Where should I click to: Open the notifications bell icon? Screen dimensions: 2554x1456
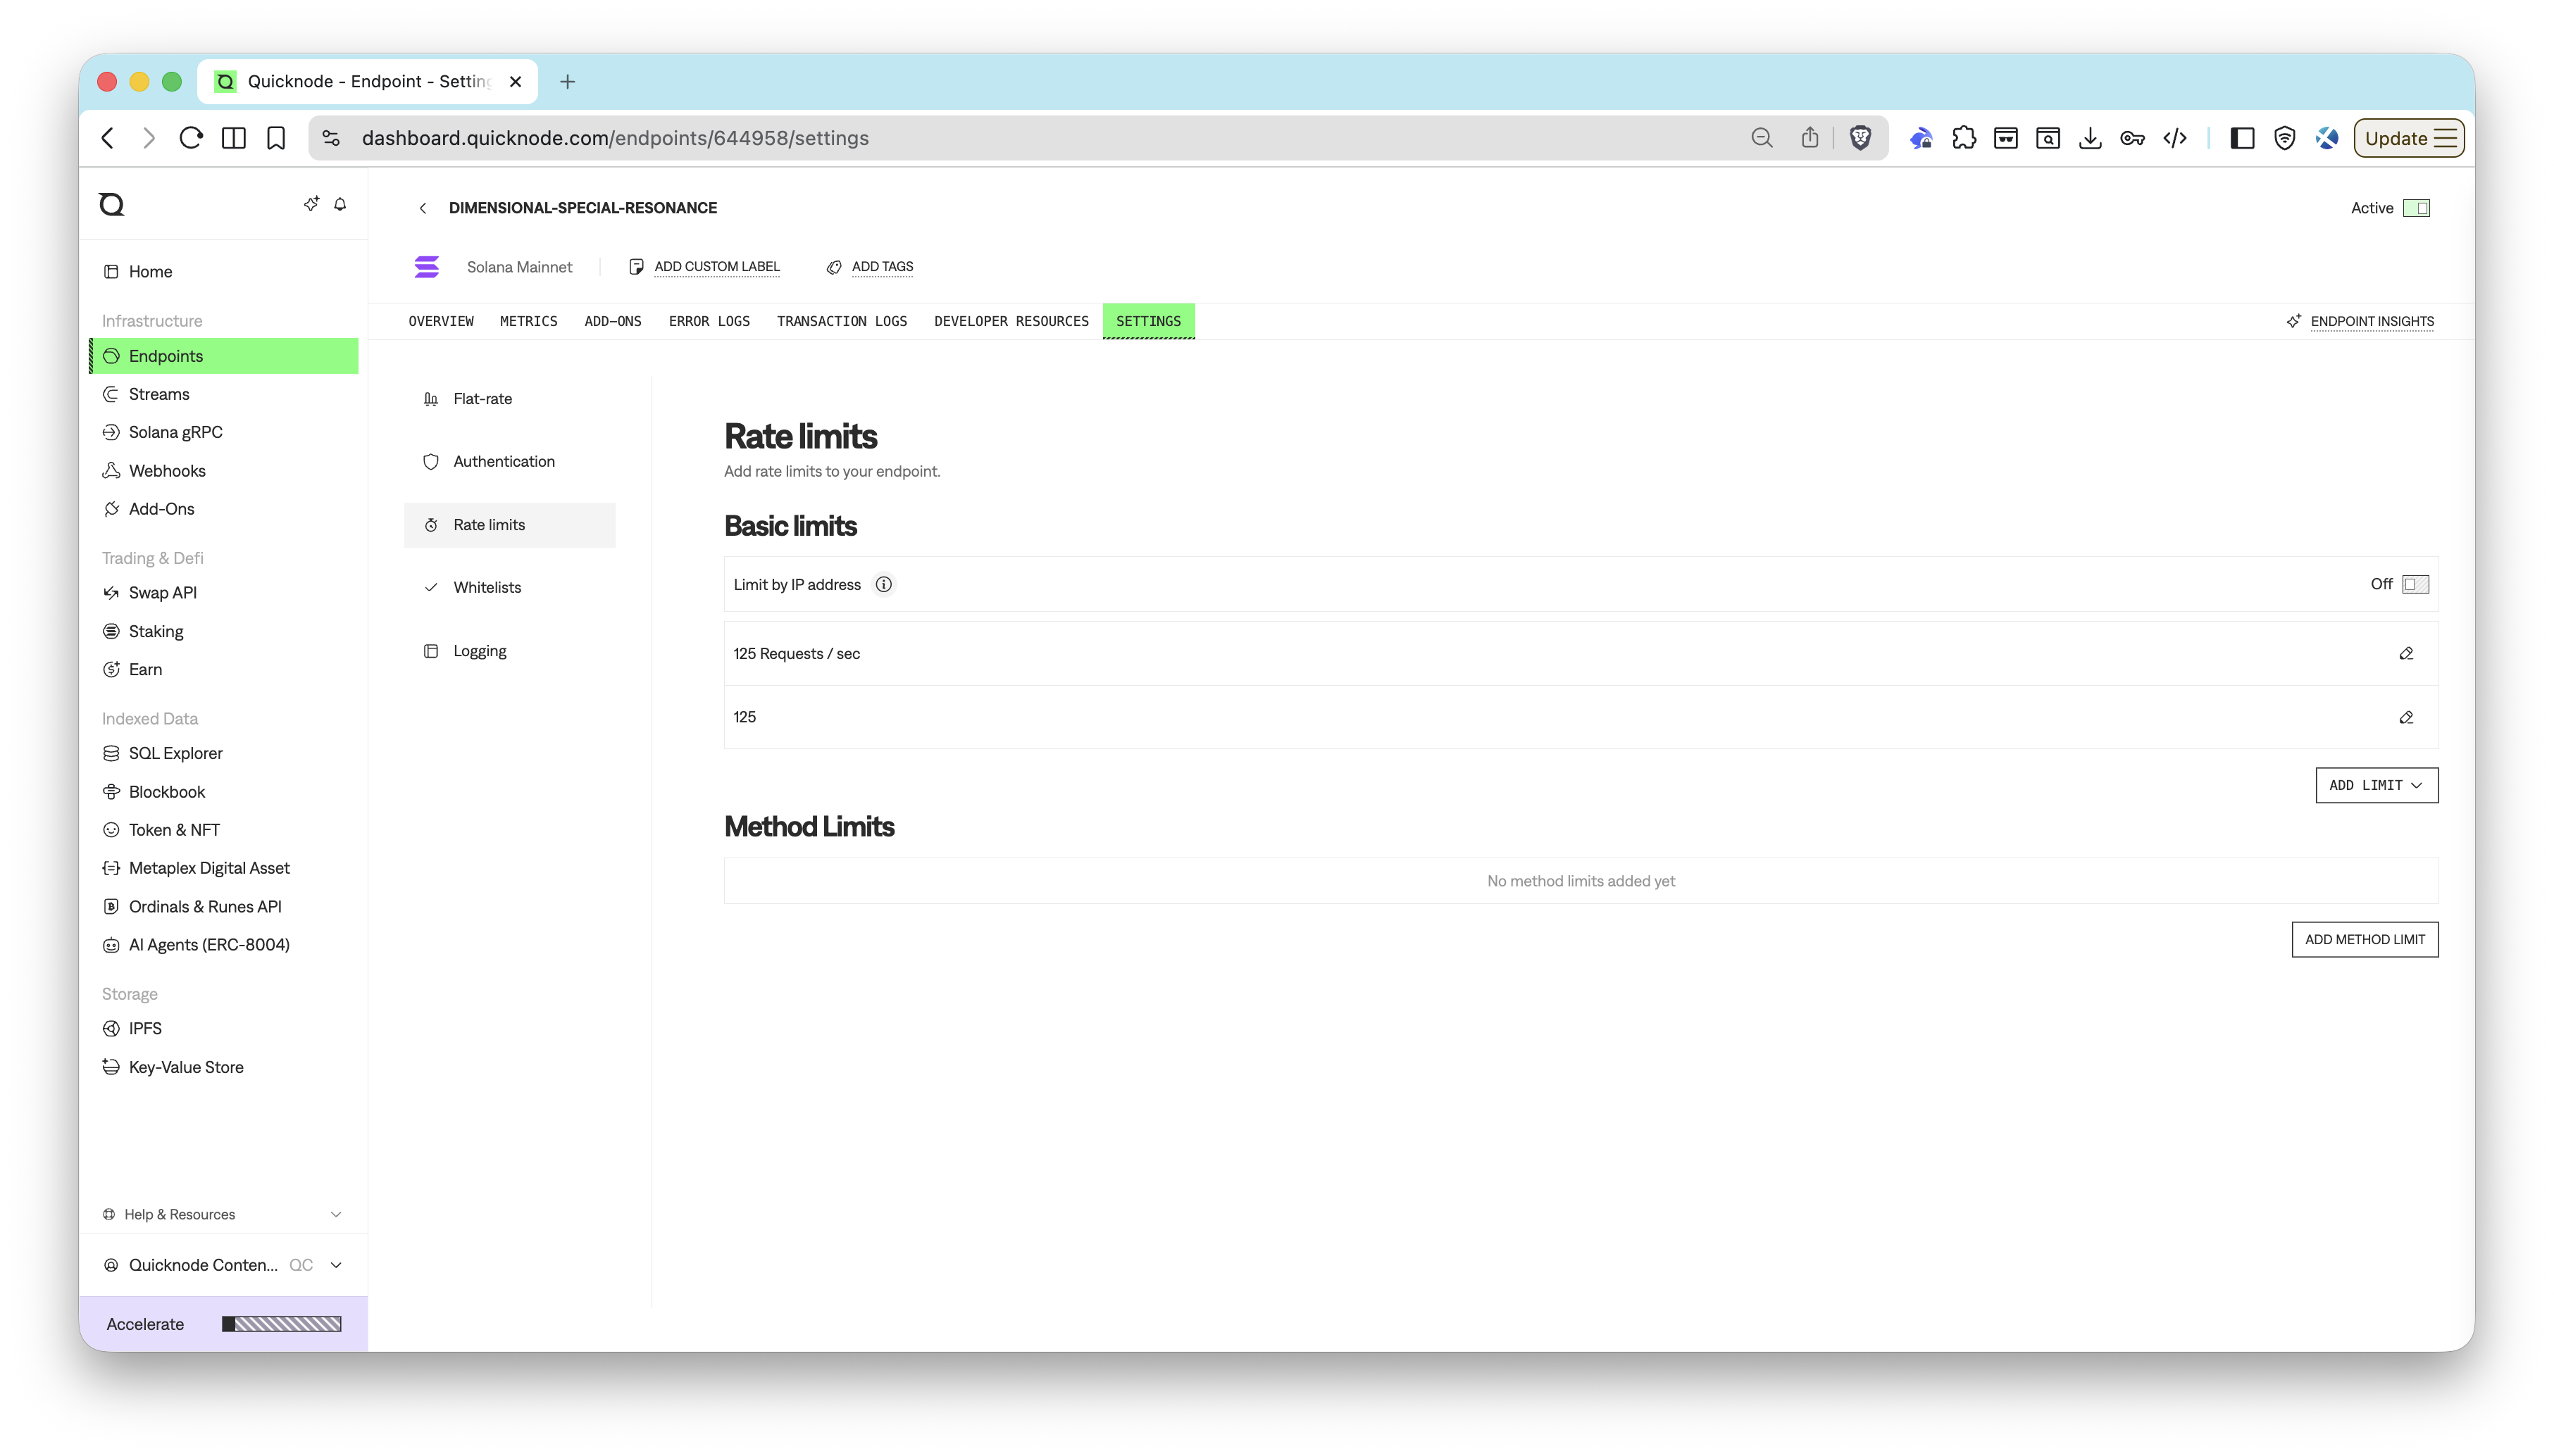340,204
